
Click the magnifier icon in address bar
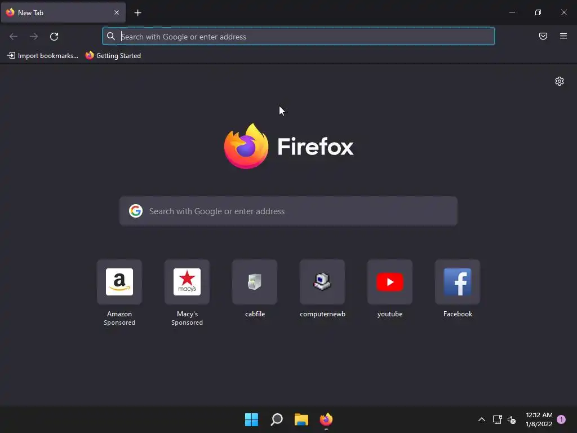[x=111, y=36]
